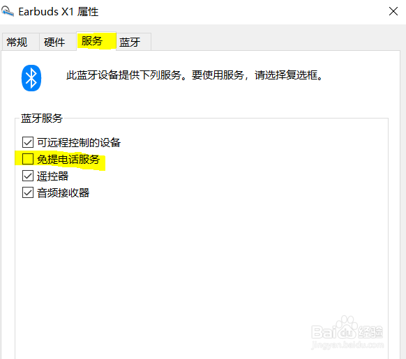Click the service description sentence text
Image resolution: width=406 pixels, height=359 pixels.
pos(195,75)
